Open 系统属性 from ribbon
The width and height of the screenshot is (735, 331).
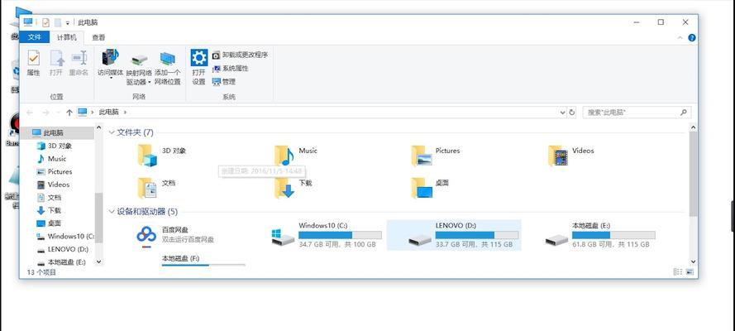230,69
